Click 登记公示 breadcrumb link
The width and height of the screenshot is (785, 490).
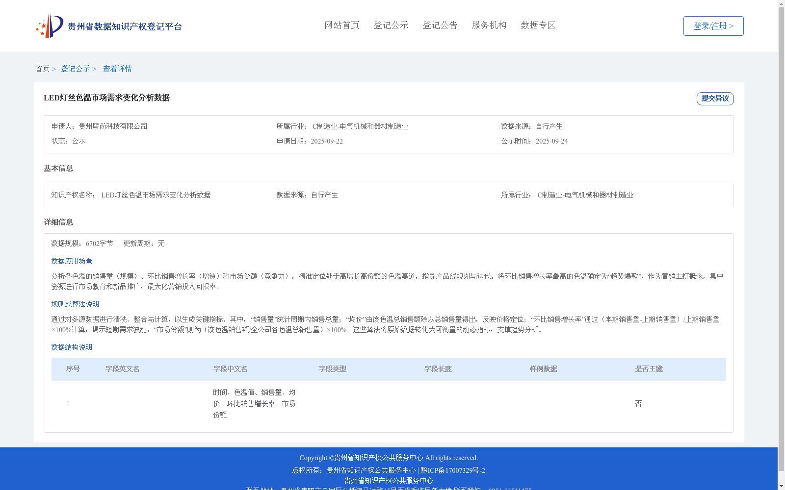[x=75, y=69]
